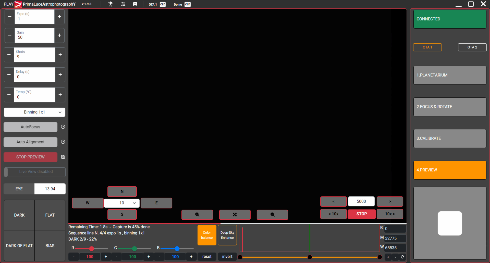Screen dimensions: 490x263
Task: Click the Dome CLD status badge
Action: [188, 4]
